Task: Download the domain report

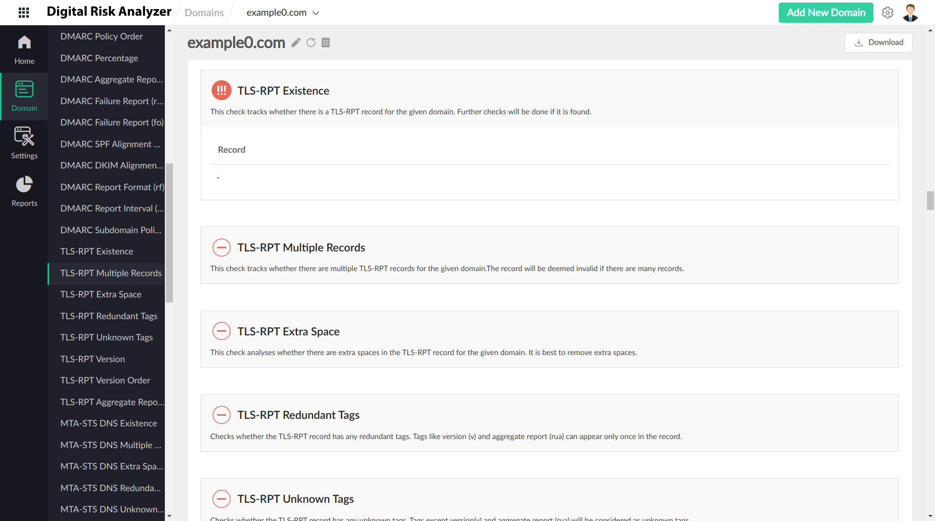Action: pyautogui.click(x=878, y=42)
